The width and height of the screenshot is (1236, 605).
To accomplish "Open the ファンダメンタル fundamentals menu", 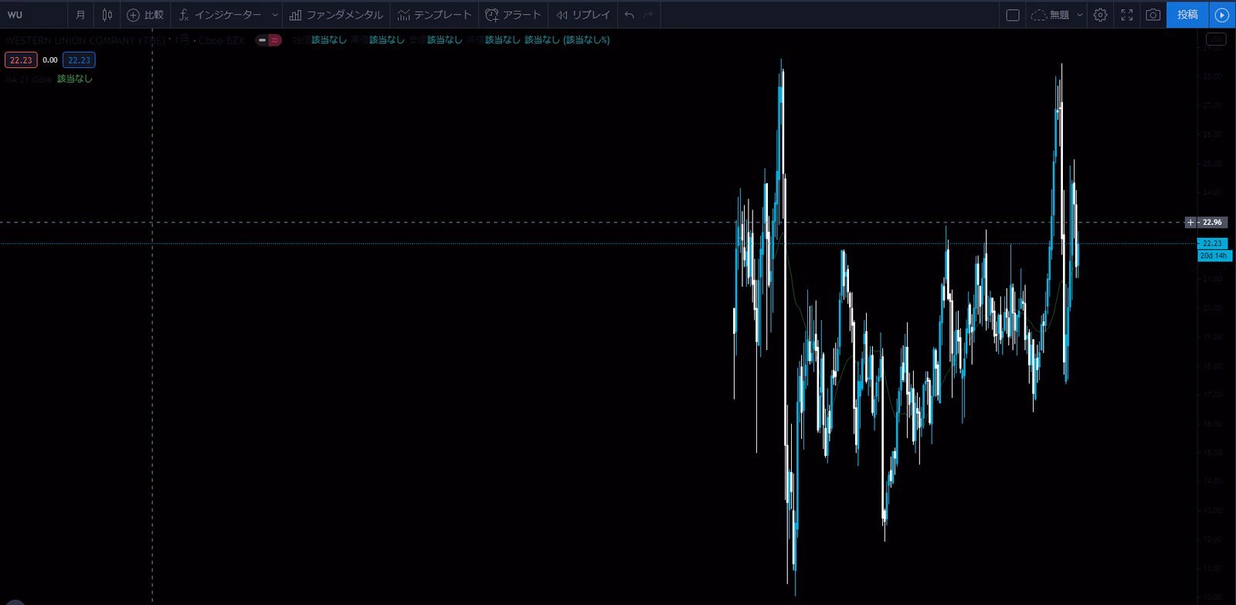I will [336, 15].
